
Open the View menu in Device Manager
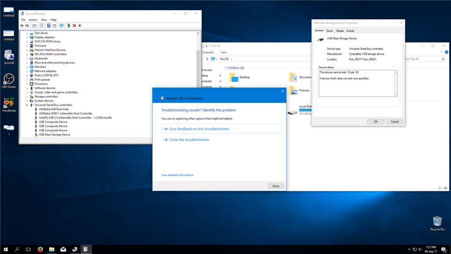[x=44, y=20]
